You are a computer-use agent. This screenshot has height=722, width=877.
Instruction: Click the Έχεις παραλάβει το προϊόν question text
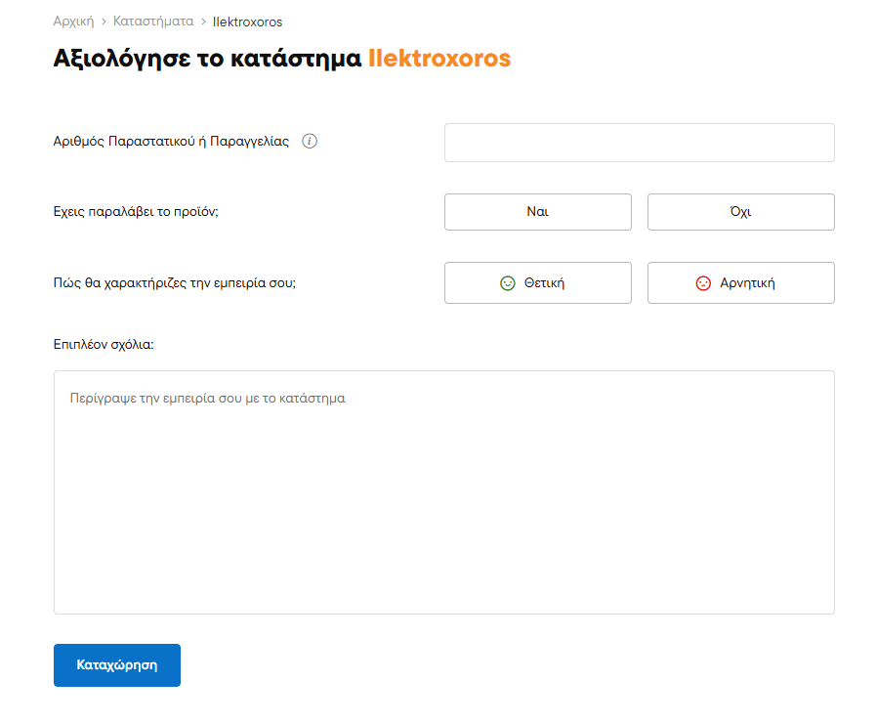tap(136, 212)
